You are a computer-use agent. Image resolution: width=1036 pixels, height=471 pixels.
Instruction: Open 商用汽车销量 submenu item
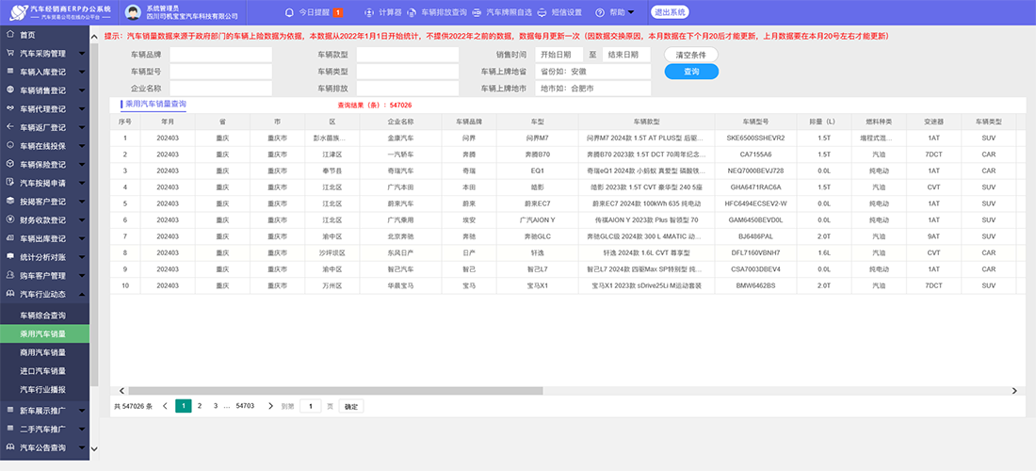pos(44,352)
